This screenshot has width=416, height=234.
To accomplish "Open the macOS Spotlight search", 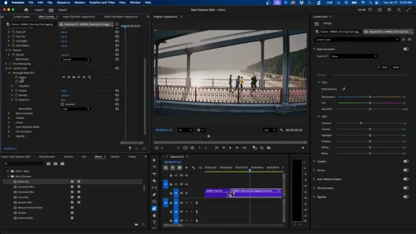I will coord(370,2).
